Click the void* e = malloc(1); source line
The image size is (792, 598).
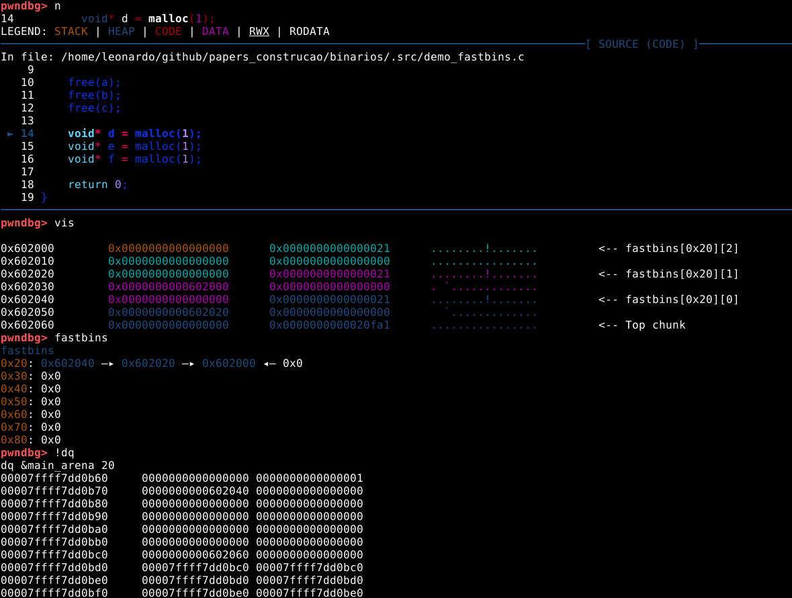click(x=134, y=146)
